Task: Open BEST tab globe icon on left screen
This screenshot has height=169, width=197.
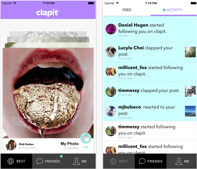Action: pos(11,161)
